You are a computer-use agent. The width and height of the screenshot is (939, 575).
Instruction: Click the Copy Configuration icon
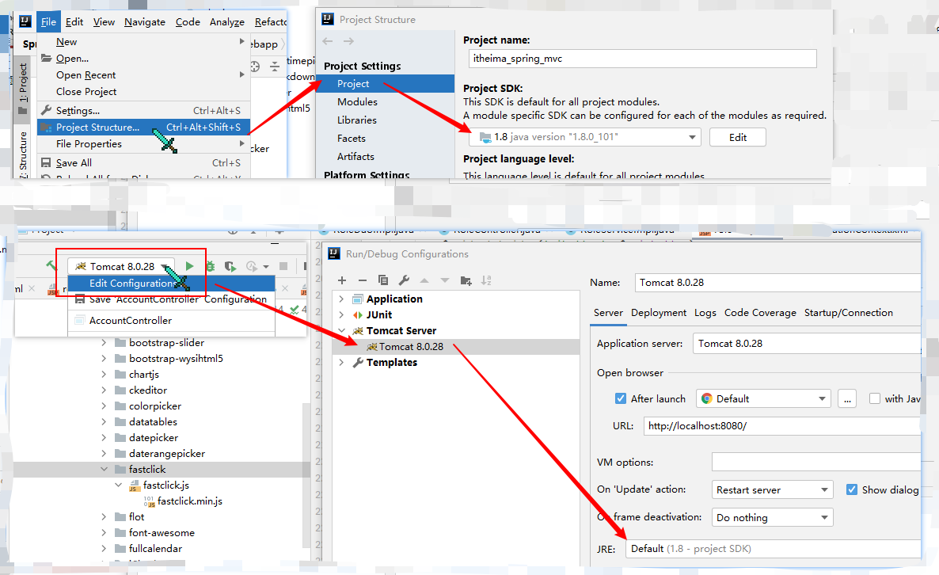(x=383, y=280)
